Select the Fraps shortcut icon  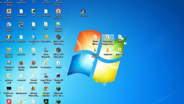pyautogui.click(x=21, y=24)
